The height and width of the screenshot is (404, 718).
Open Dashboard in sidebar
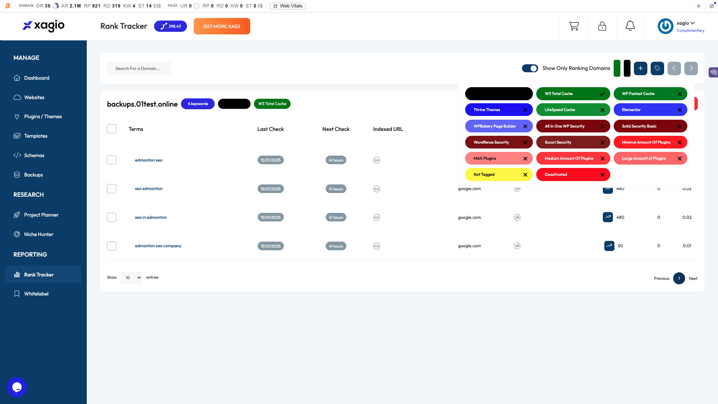[37, 78]
